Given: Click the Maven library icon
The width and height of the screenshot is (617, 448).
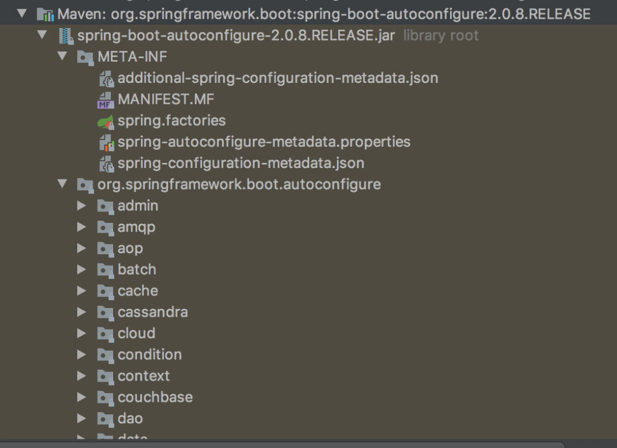Looking at the screenshot, I should (46, 14).
